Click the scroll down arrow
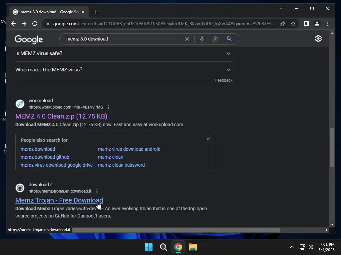 pyautogui.click(x=332, y=224)
